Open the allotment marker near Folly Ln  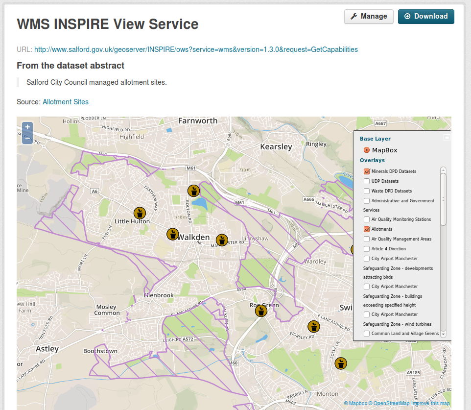coord(341,363)
